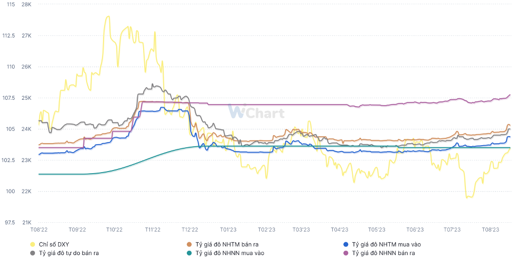Toggle the "Tỷ giá đô NHNN mua vào" label
This screenshot has height=265, width=516.
(x=230, y=253)
